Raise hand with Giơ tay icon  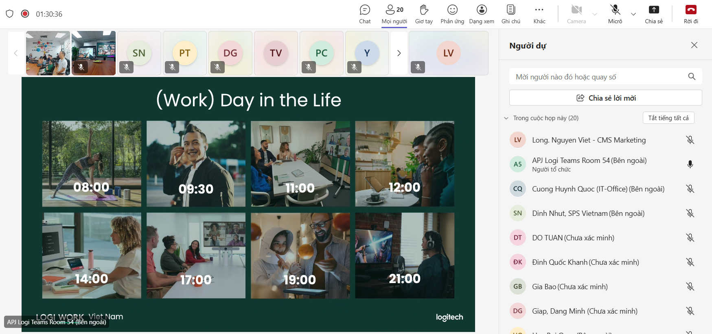(424, 14)
